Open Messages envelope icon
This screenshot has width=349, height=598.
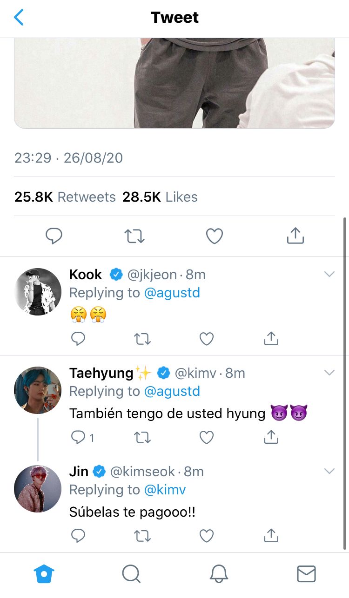click(x=306, y=574)
